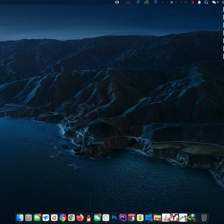Open Launchpad in the dock
The width and height of the screenshot is (224, 224).
[x=29, y=218]
